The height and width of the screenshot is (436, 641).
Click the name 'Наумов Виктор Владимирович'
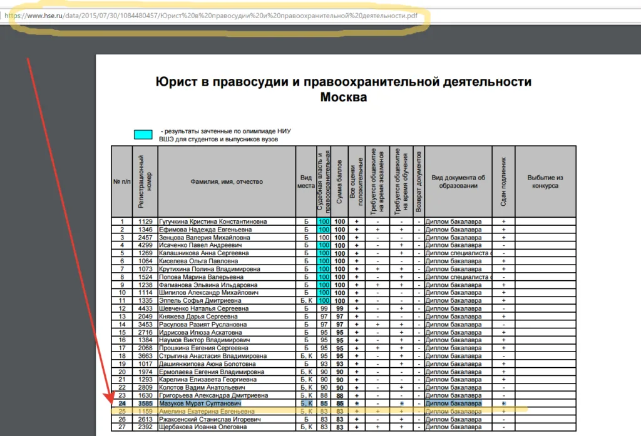[205, 340]
